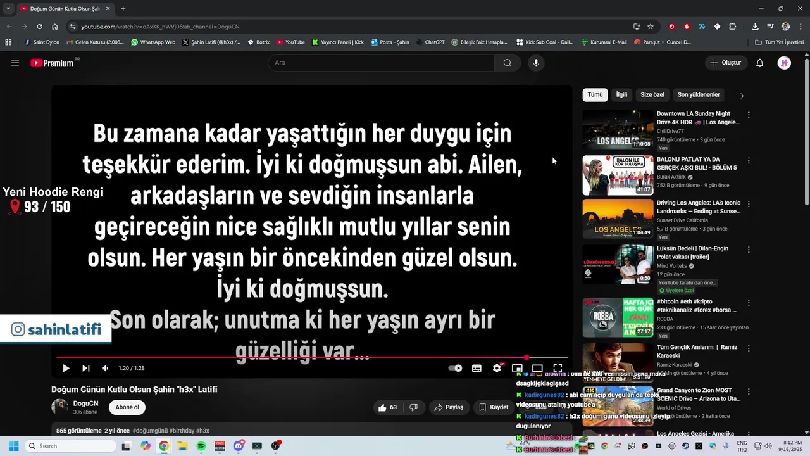Open the Windows Start menu
The height and width of the screenshot is (456, 810).
tap(13, 446)
